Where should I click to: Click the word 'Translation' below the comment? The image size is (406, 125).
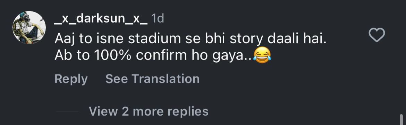[166, 79]
